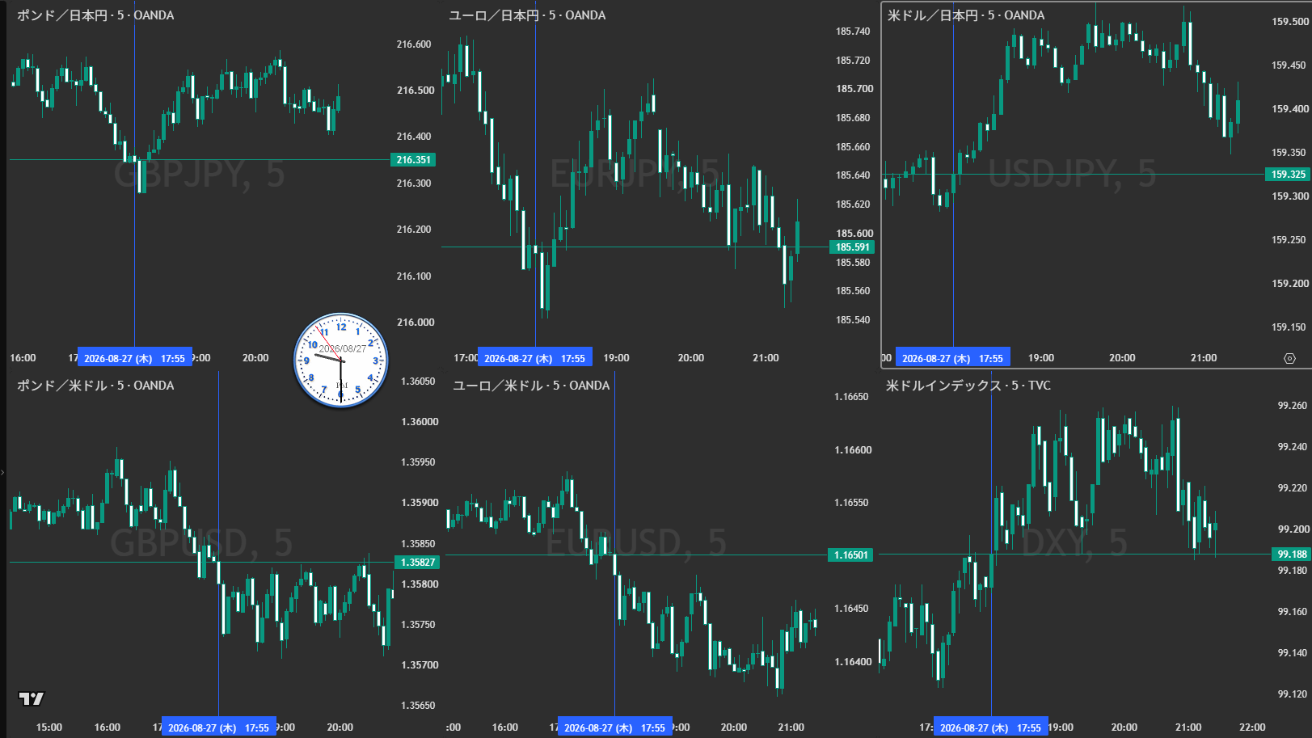Click 159.150 on the USDJPY price scale
The height and width of the screenshot is (738, 1312).
click(x=1289, y=327)
